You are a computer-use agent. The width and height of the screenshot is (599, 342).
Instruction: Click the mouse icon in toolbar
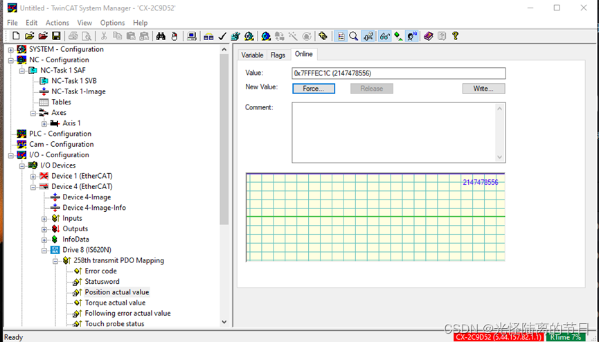point(175,36)
